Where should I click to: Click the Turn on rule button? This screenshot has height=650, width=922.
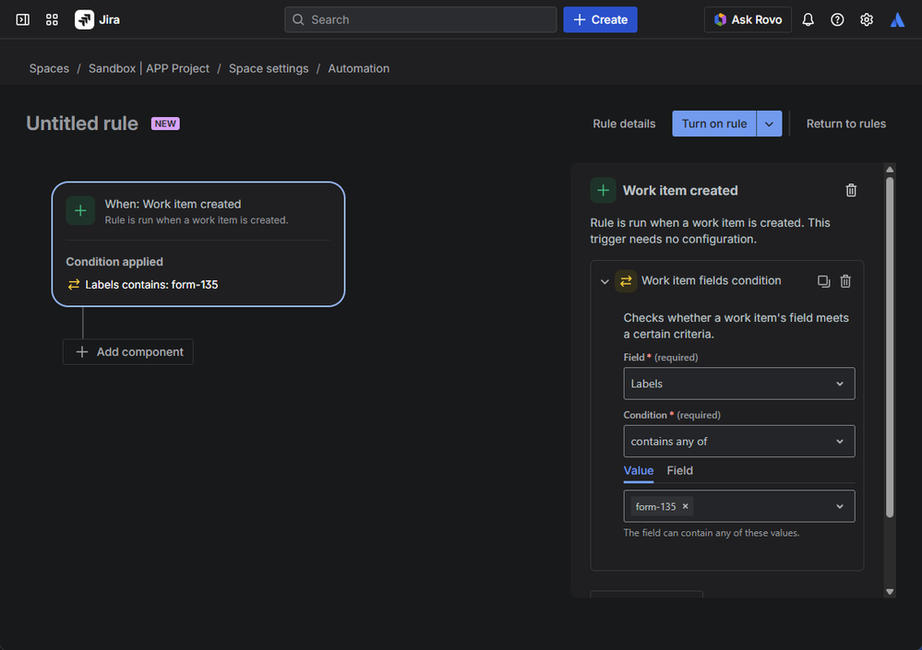713,124
